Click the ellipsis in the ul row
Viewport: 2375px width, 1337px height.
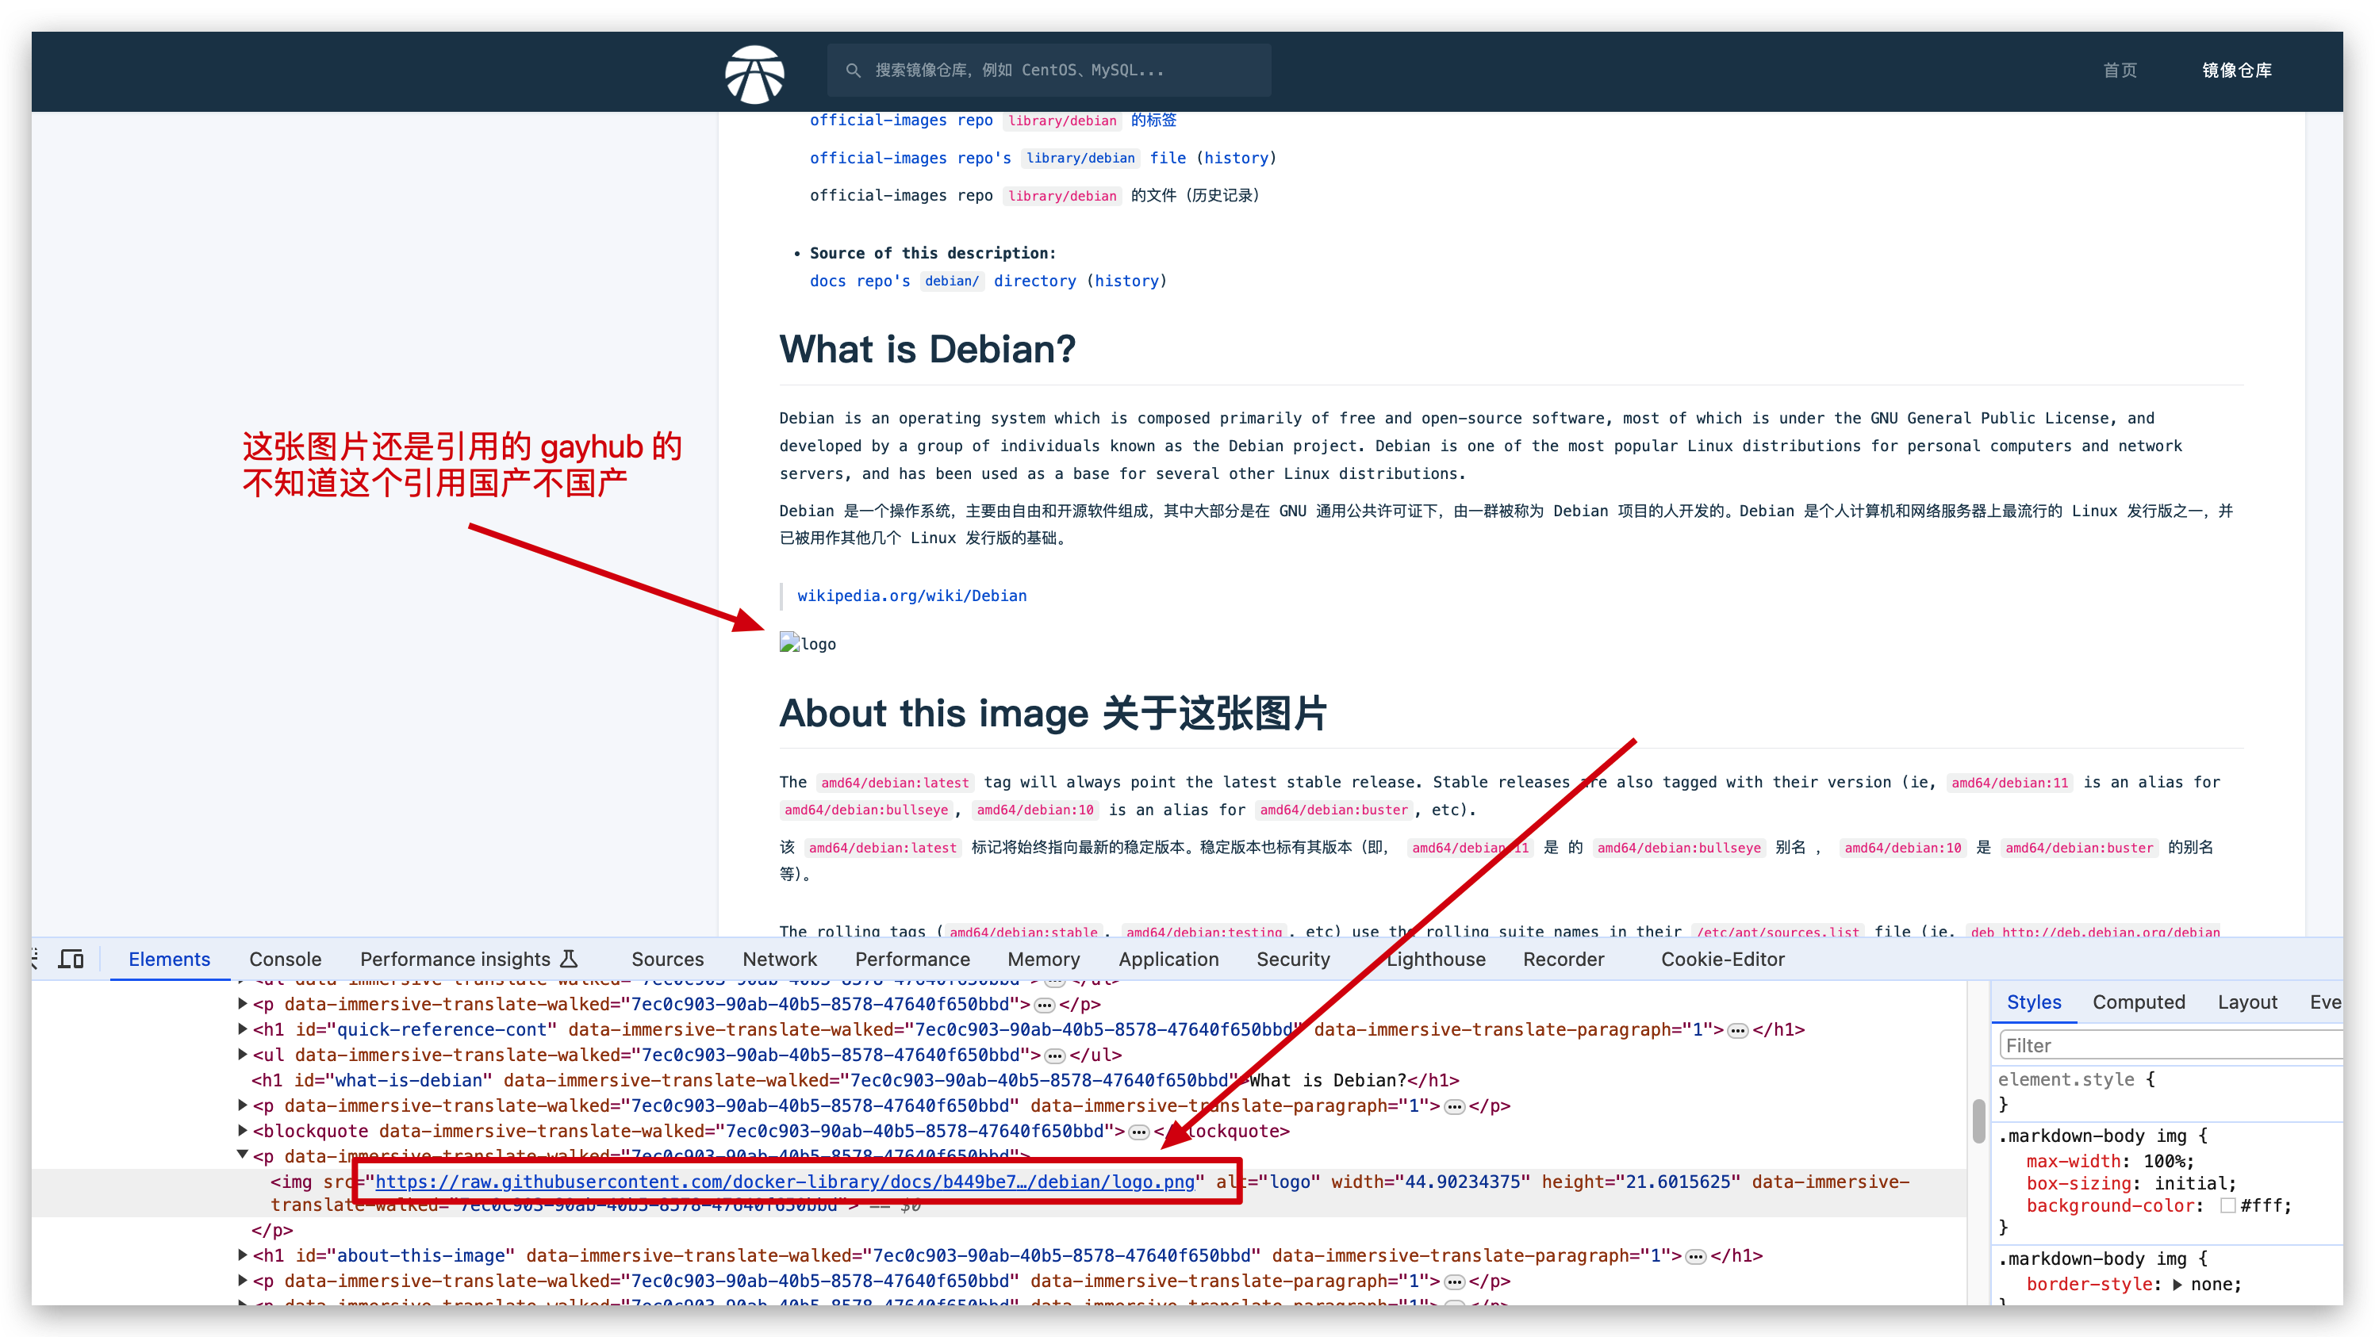[1056, 1055]
